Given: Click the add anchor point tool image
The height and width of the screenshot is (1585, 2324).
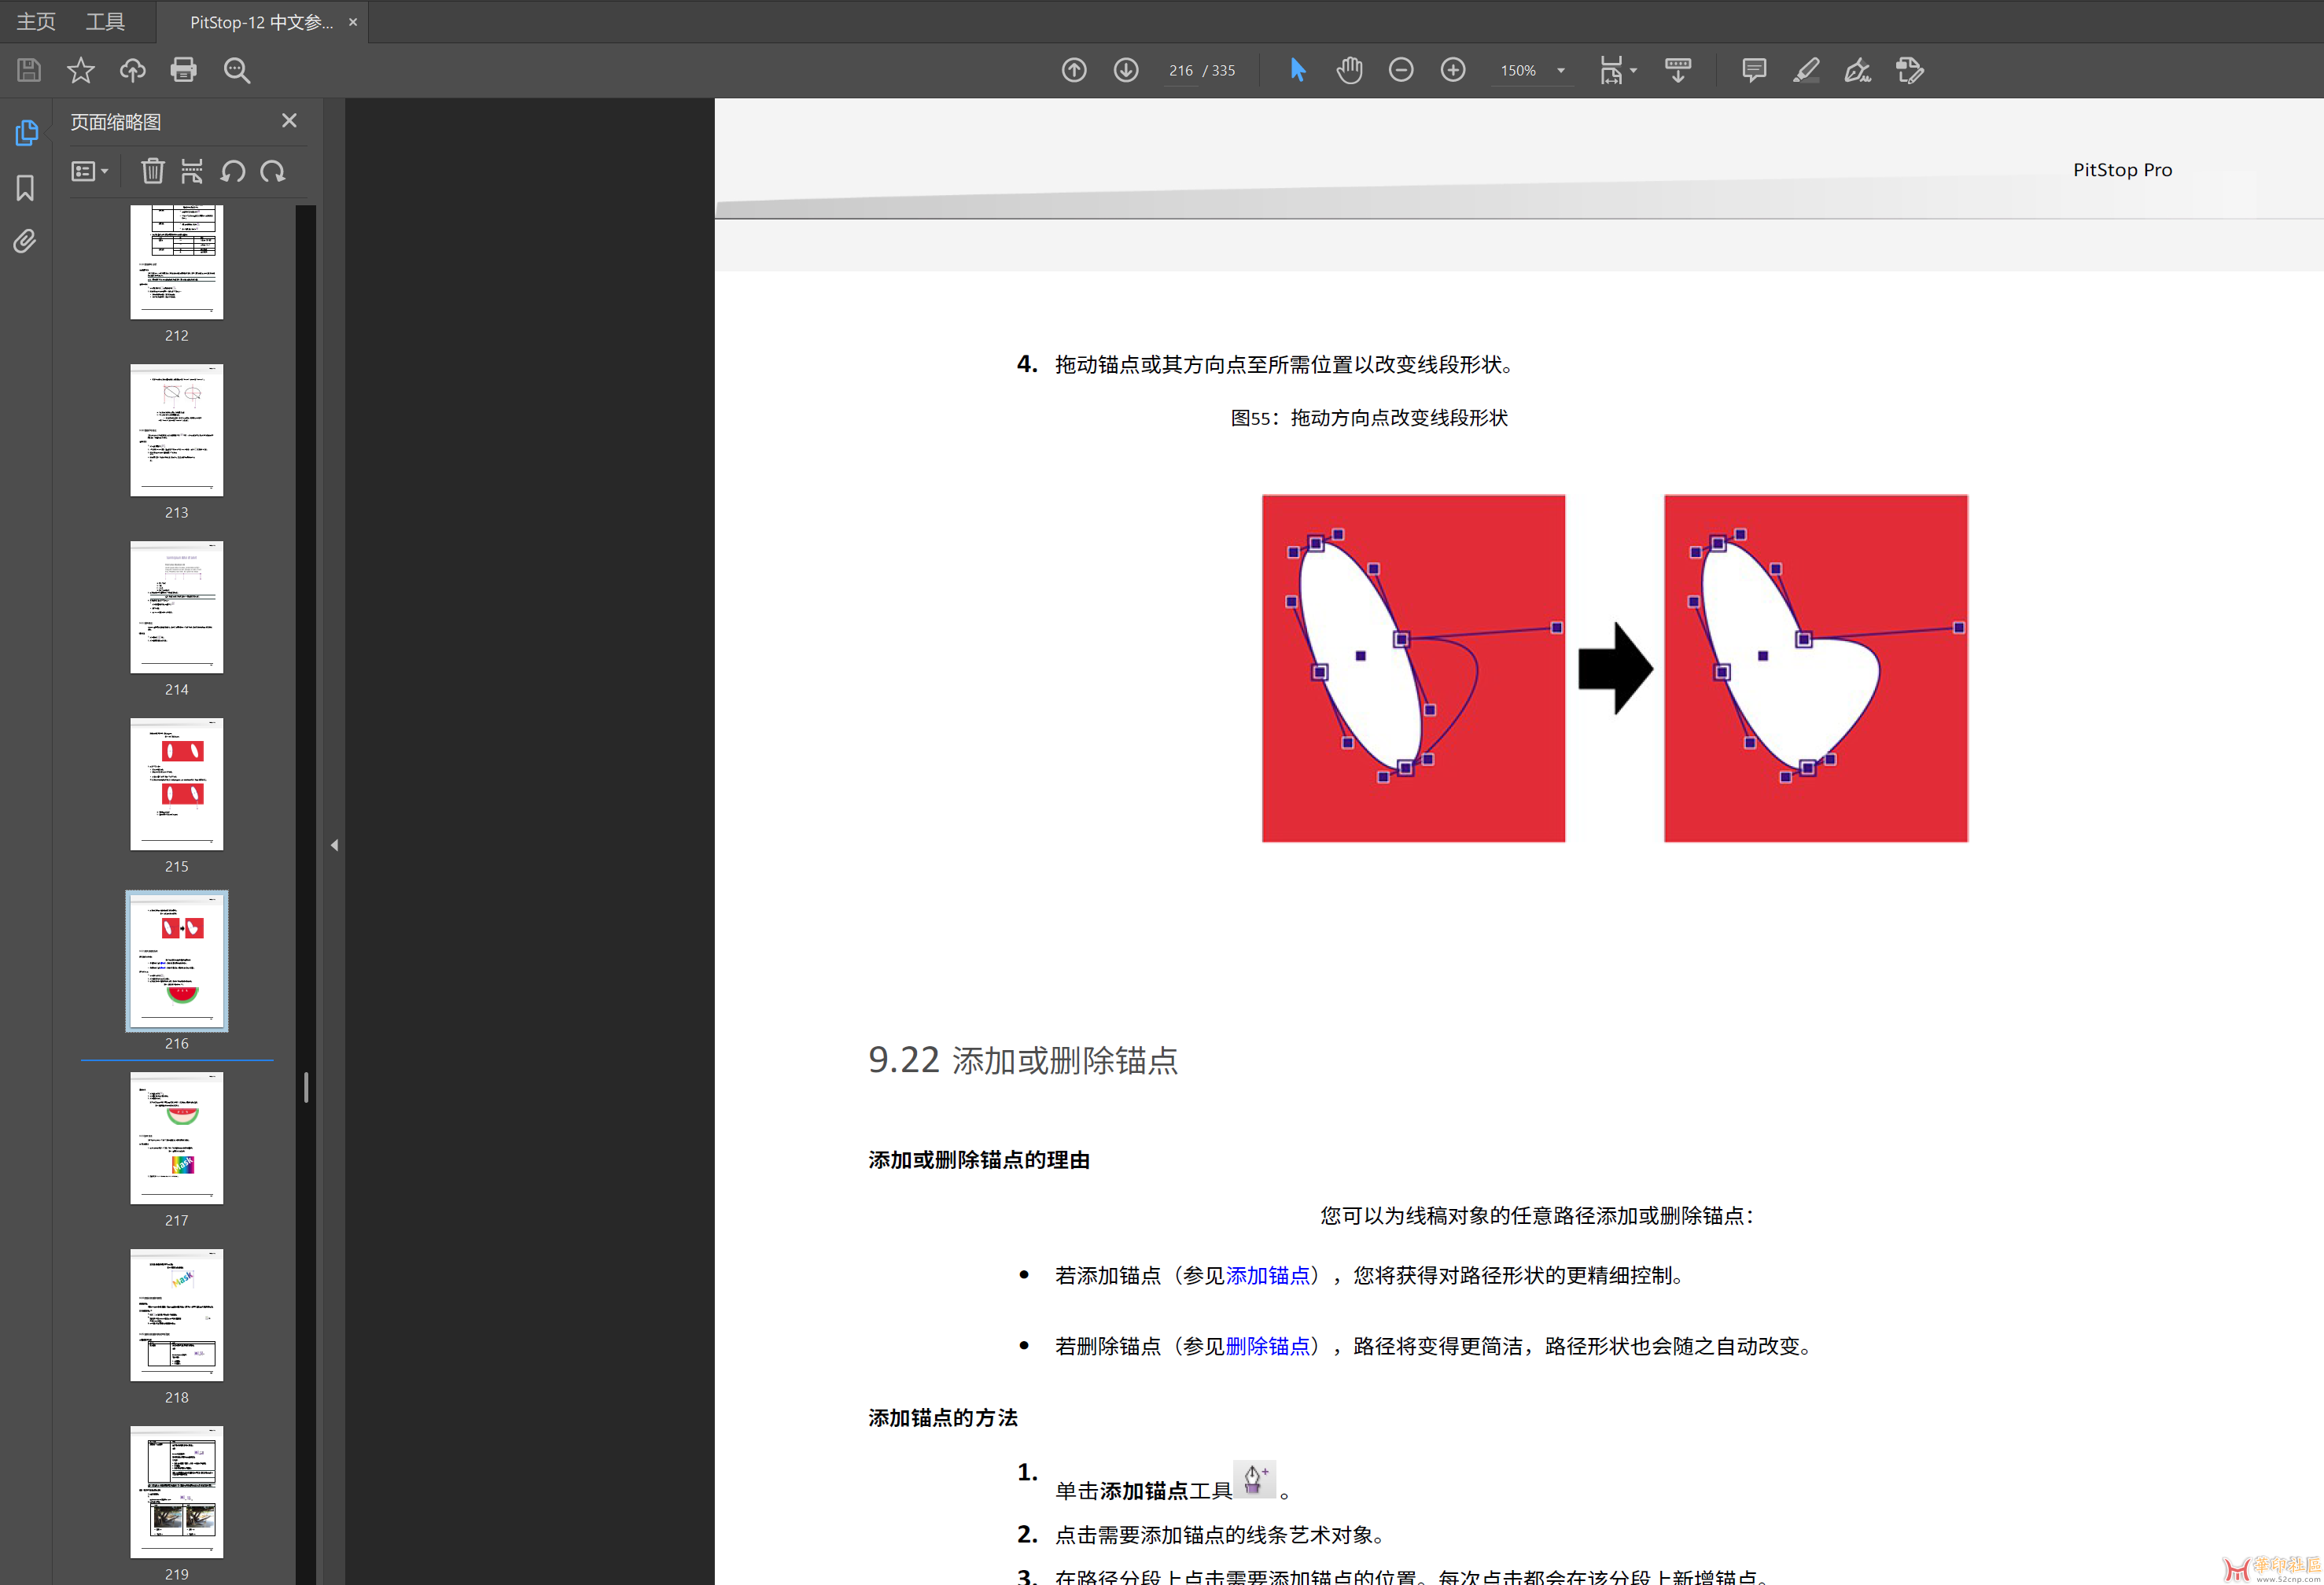Looking at the screenshot, I should 1254,1479.
